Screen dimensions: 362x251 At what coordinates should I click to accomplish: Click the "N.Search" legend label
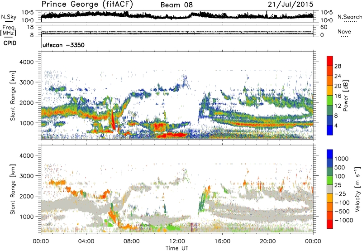click(349, 17)
